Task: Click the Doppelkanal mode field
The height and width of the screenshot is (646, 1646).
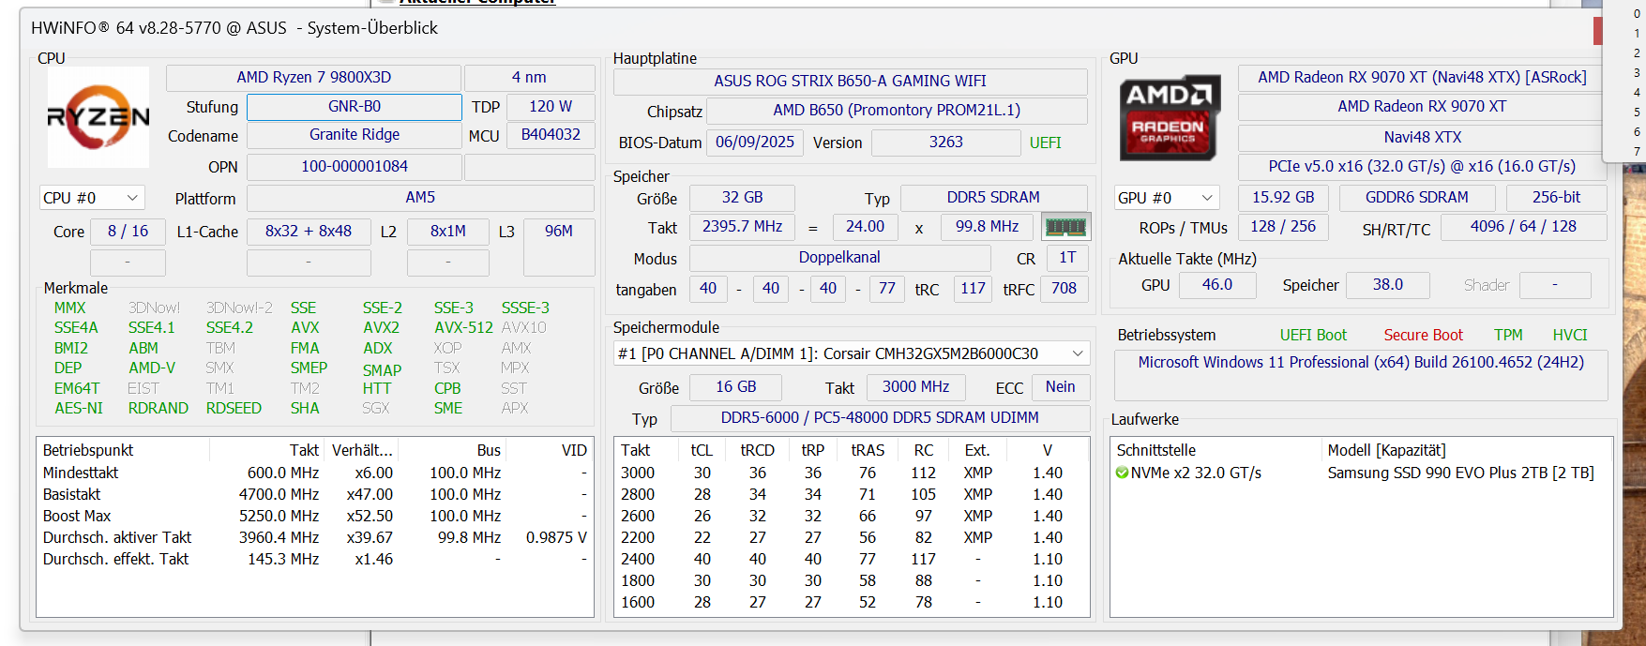Action: point(839,258)
